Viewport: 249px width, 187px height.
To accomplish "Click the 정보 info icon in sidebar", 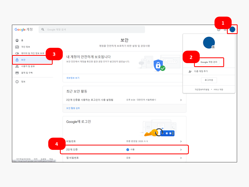I will 17,82.
